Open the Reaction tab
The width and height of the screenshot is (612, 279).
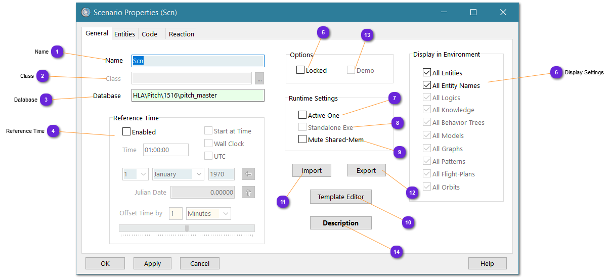pos(181,34)
